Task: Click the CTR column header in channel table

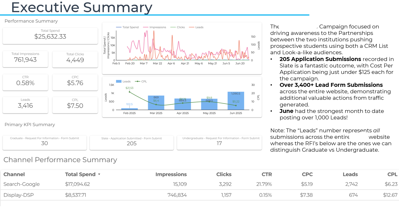Action: click(267, 174)
